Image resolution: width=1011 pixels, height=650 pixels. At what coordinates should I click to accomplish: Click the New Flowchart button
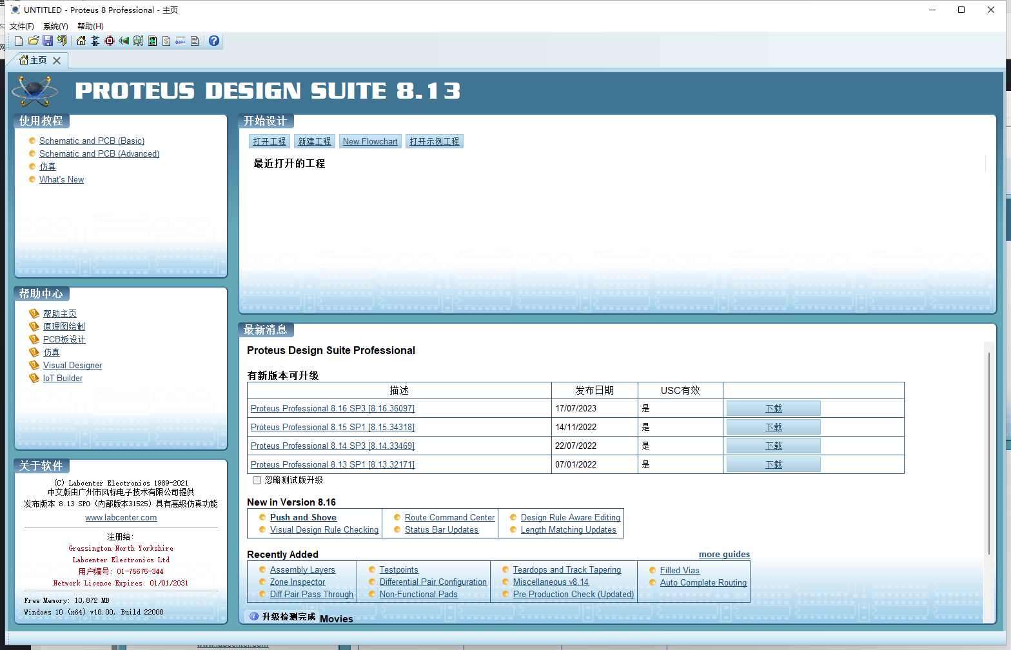coord(370,141)
